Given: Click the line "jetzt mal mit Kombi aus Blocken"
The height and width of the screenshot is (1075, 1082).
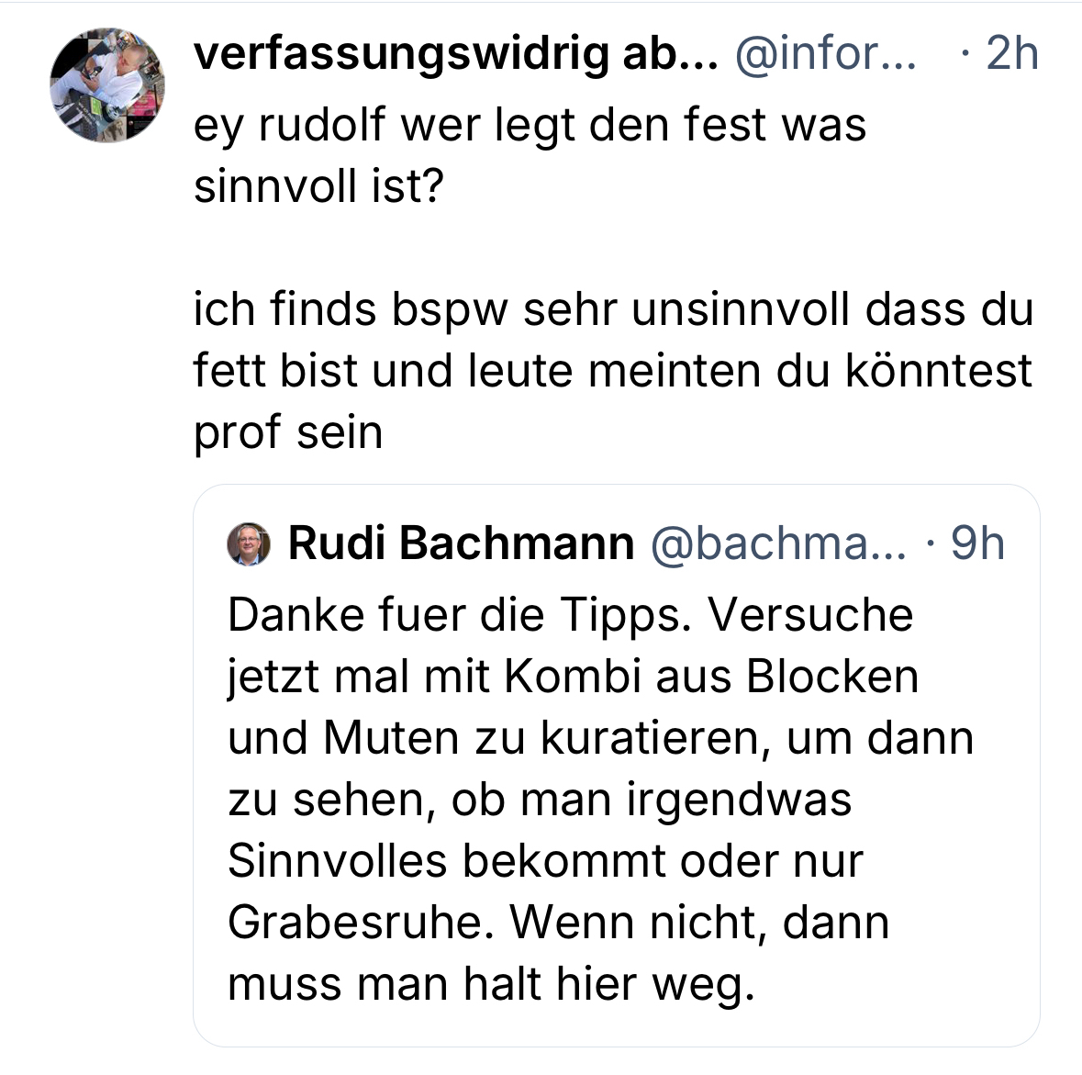Looking at the screenshot, I should pos(573,677).
